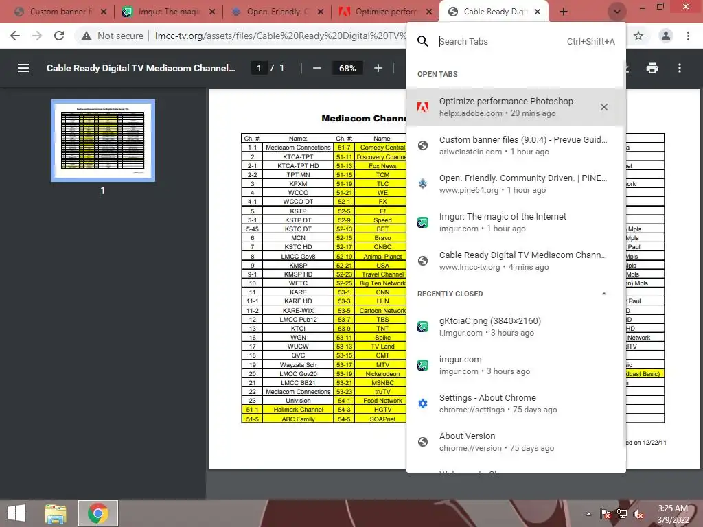The width and height of the screenshot is (703, 527).
Task: Click the PDF page number field
Action: click(259, 68)
